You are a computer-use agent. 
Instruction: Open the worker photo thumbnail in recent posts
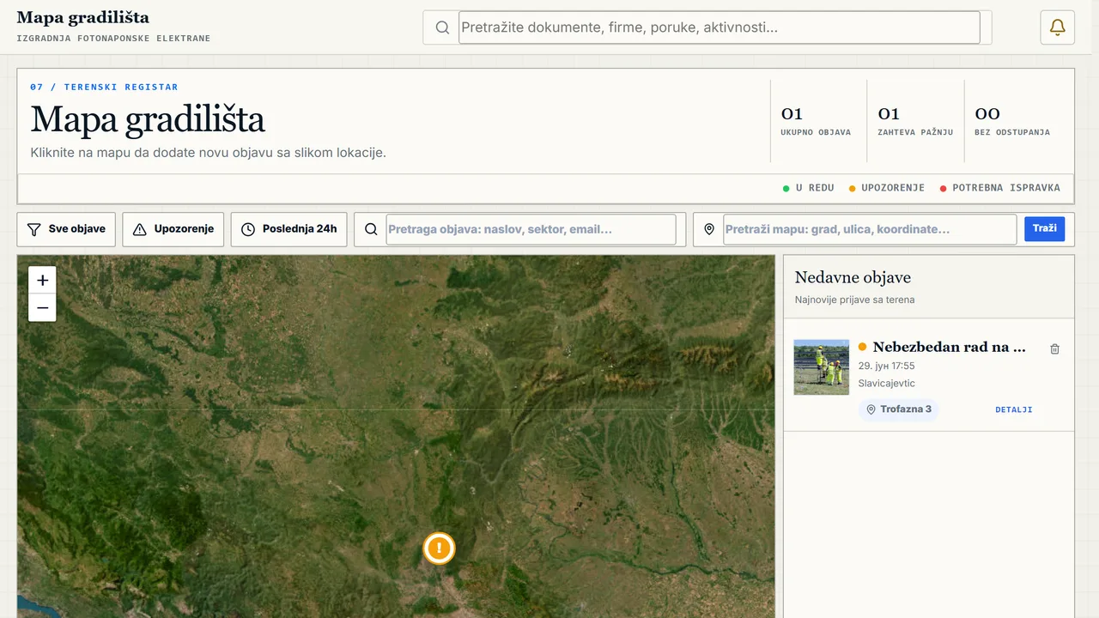click(x=822, y=367)
